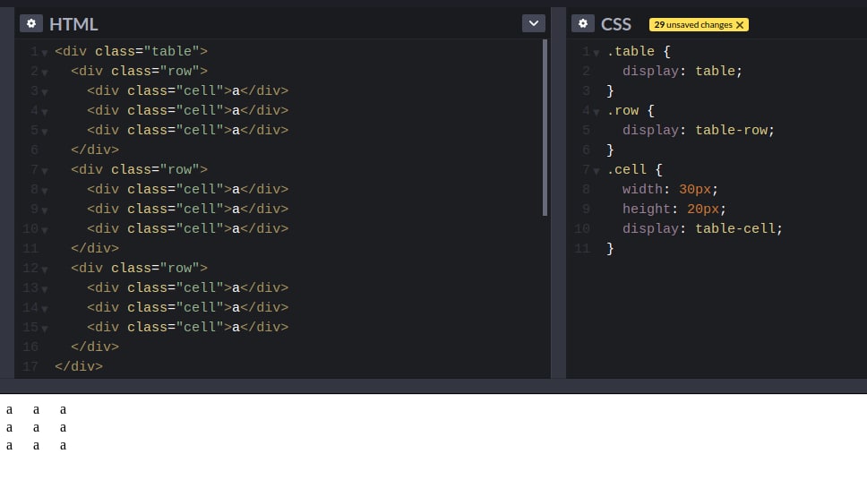Place cursor on 'display: table-cell;' line

(702, 229)
